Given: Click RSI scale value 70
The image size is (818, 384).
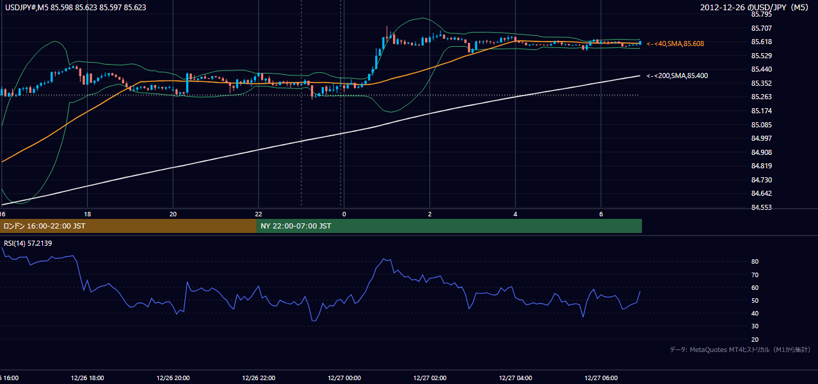Looking at the screenshot, I should [x=755, y=275].
